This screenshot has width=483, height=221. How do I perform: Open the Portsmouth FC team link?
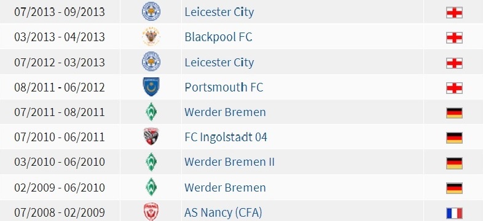tap(224, 87)
